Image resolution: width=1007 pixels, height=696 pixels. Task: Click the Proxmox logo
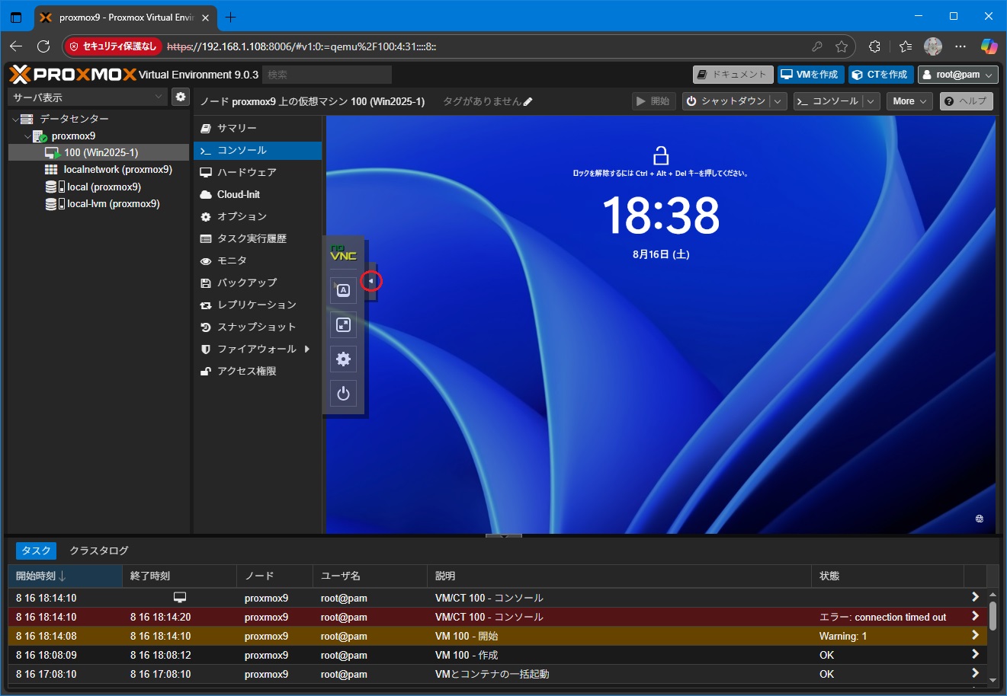pyautogui.click(x=73, y=74)
